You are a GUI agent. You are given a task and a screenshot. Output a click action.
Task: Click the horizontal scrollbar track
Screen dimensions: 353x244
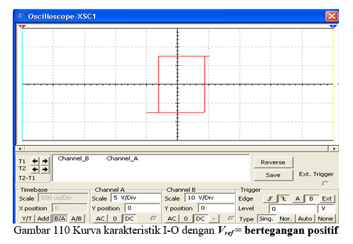click(x=177, y=149)
